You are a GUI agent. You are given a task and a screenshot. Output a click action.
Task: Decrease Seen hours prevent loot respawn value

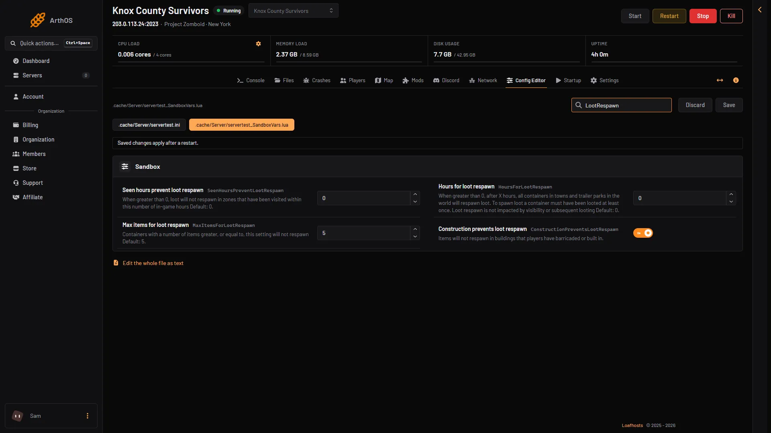[415, 202]
